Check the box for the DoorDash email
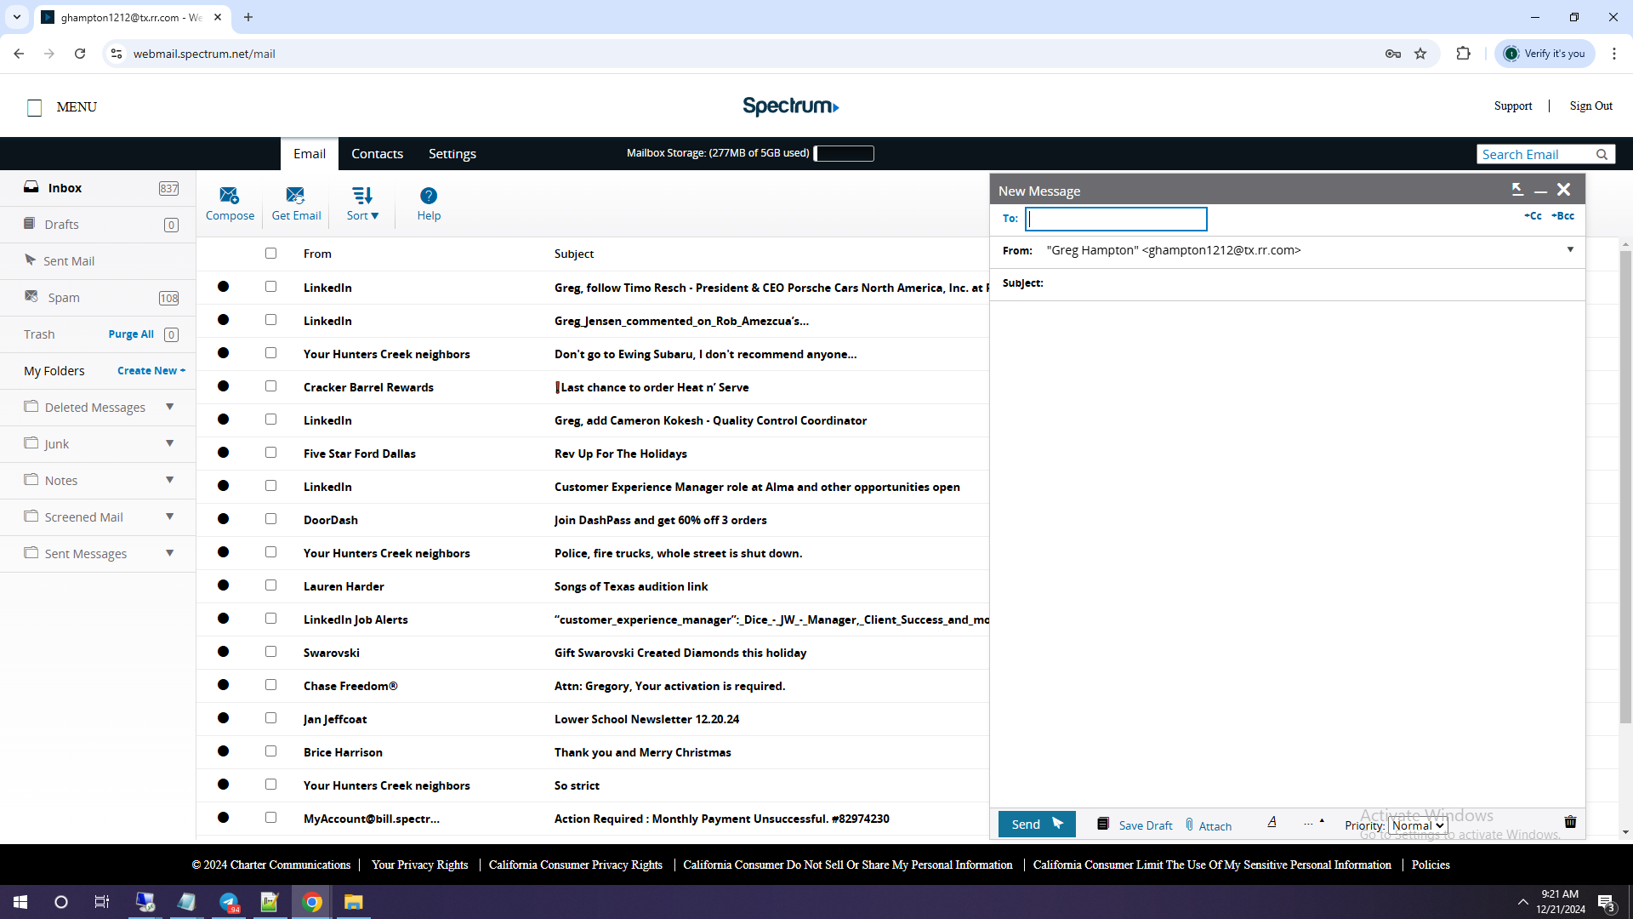 click(270, 519)
